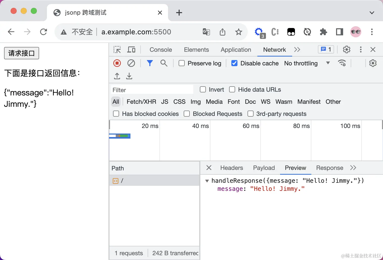This screenshot has width=383, height=260.
Task: Toggle the browser side panel
Action: coord(340,32)
